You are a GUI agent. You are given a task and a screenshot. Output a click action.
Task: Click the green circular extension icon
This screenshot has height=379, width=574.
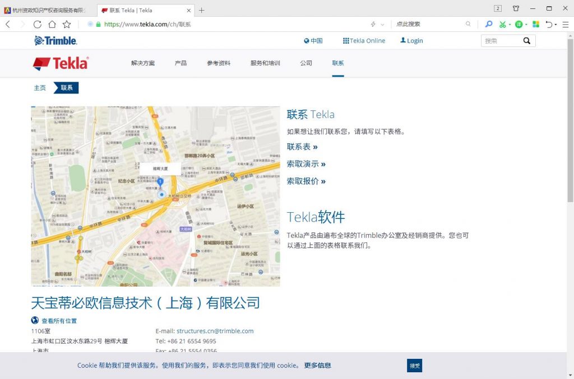pos(519,25)
